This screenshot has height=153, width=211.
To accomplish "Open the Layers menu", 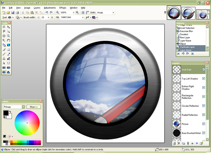I will pos(37,8).
